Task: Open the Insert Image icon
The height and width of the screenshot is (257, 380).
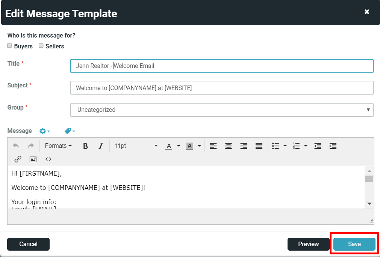Action: (33, 159)
